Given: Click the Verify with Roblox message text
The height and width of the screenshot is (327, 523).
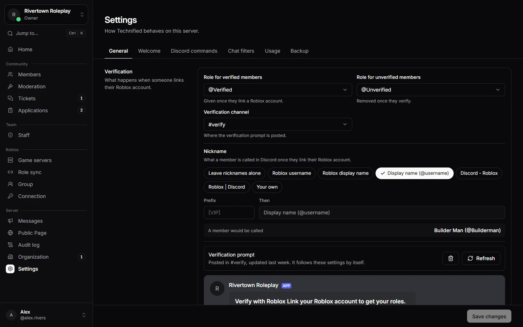Looking at the screenshot, I should tap(320, 301).
